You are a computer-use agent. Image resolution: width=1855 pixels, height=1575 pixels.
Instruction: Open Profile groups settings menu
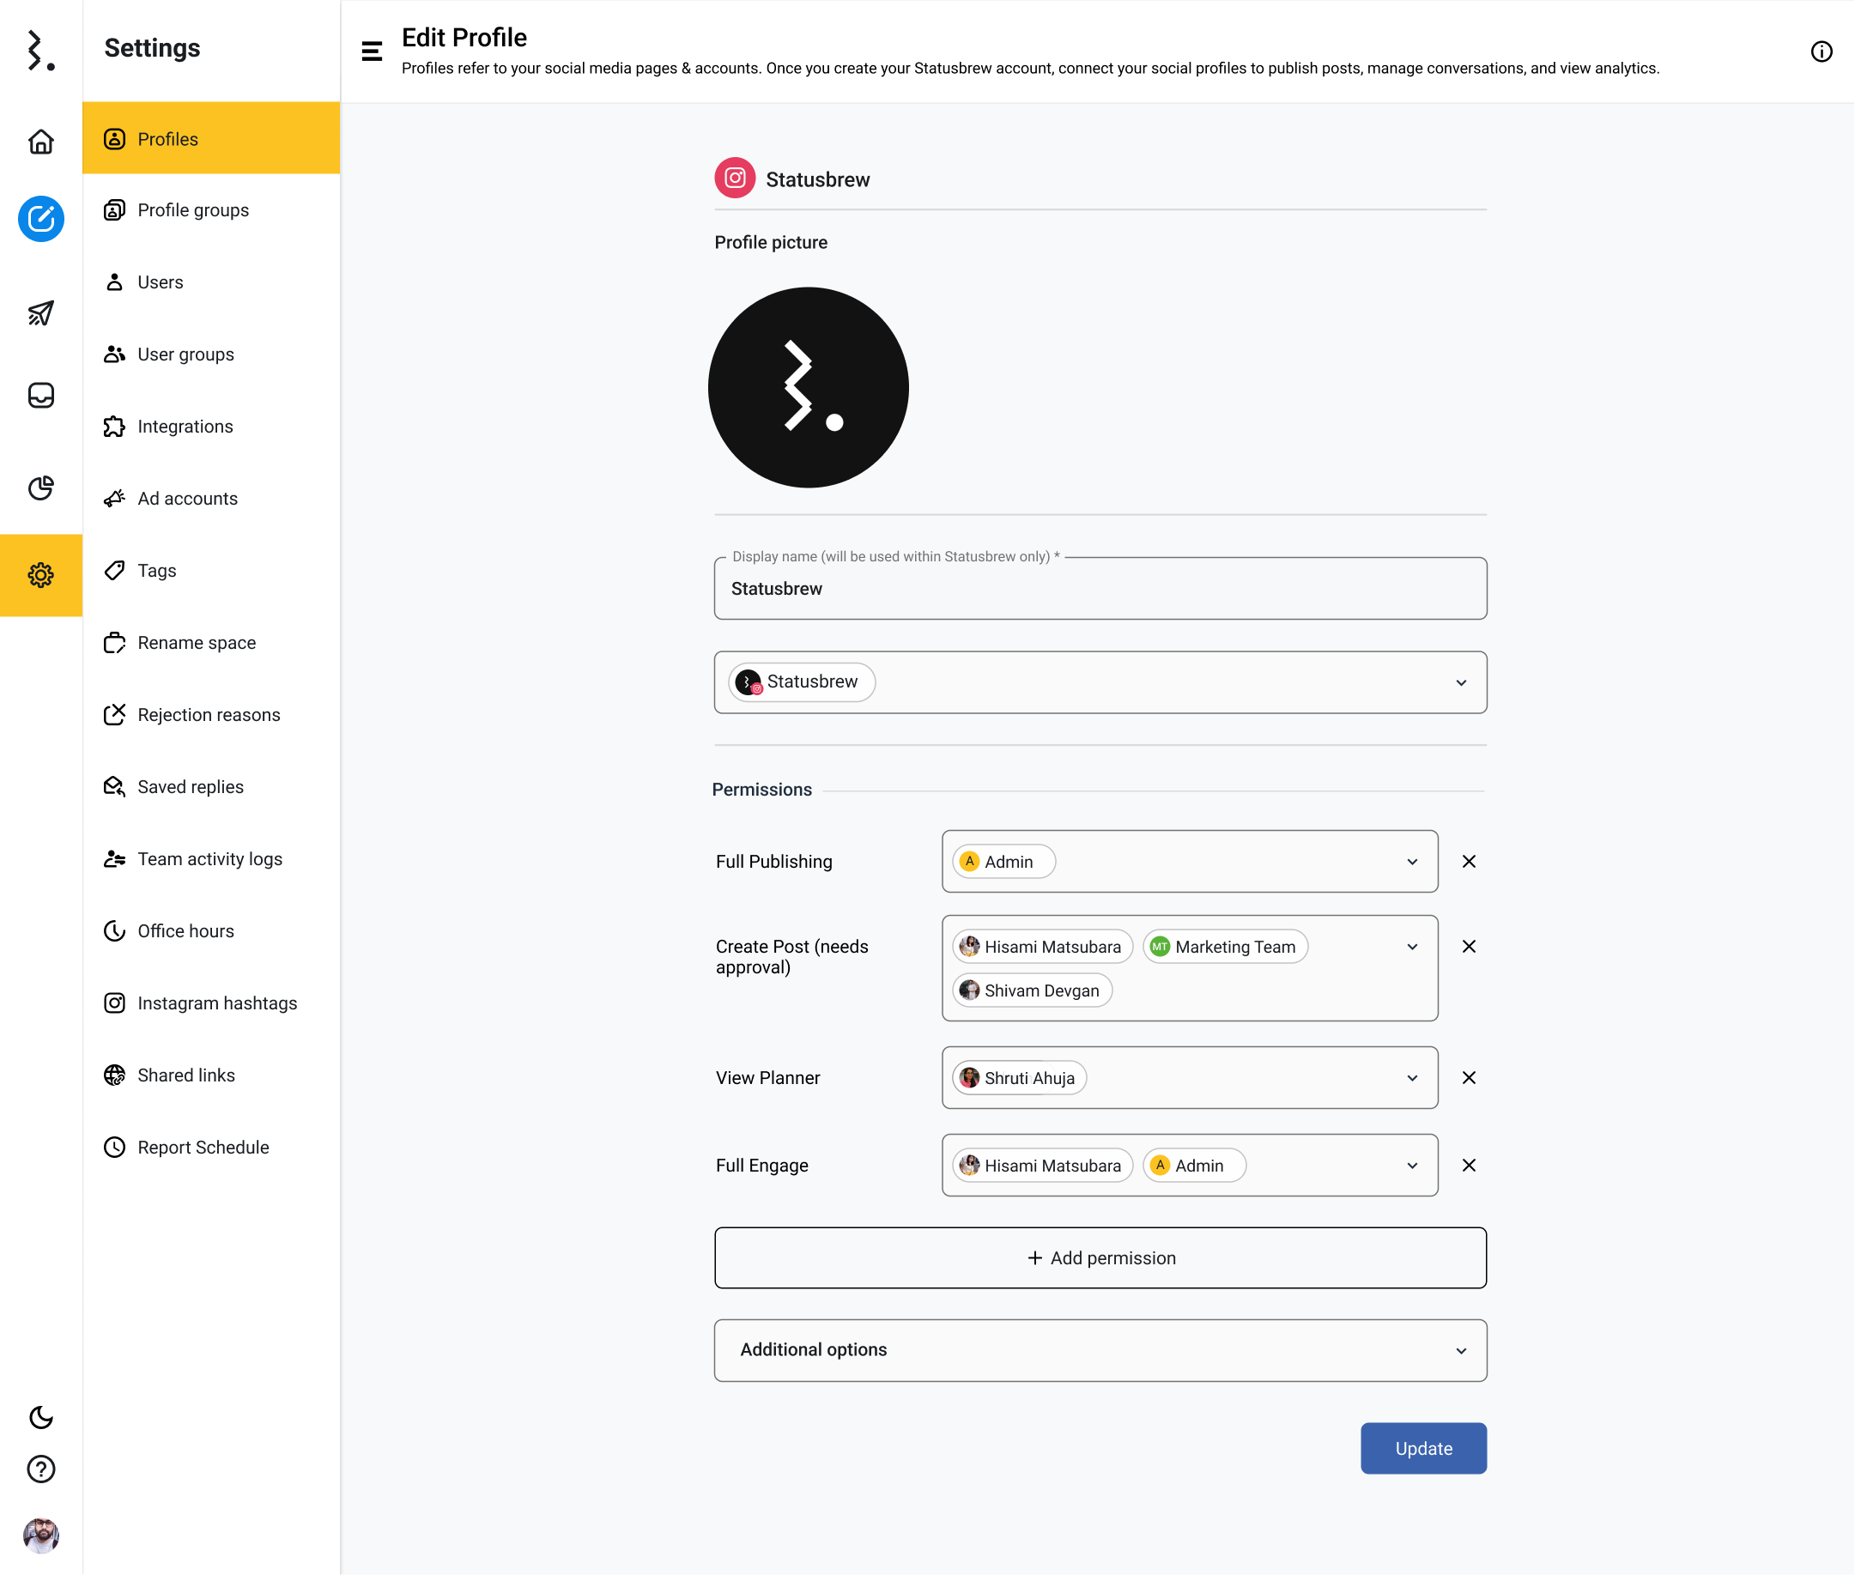point(193,210)
